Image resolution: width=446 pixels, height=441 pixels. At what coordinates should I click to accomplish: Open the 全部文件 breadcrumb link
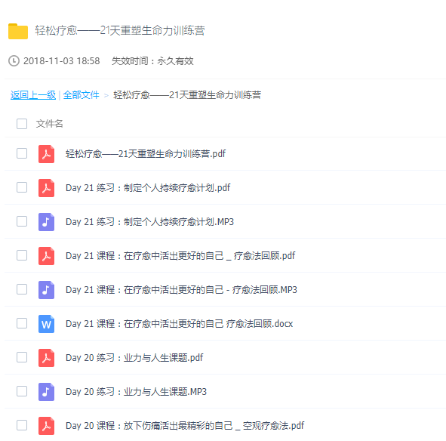pyautogui.click(x=81, y=95)
